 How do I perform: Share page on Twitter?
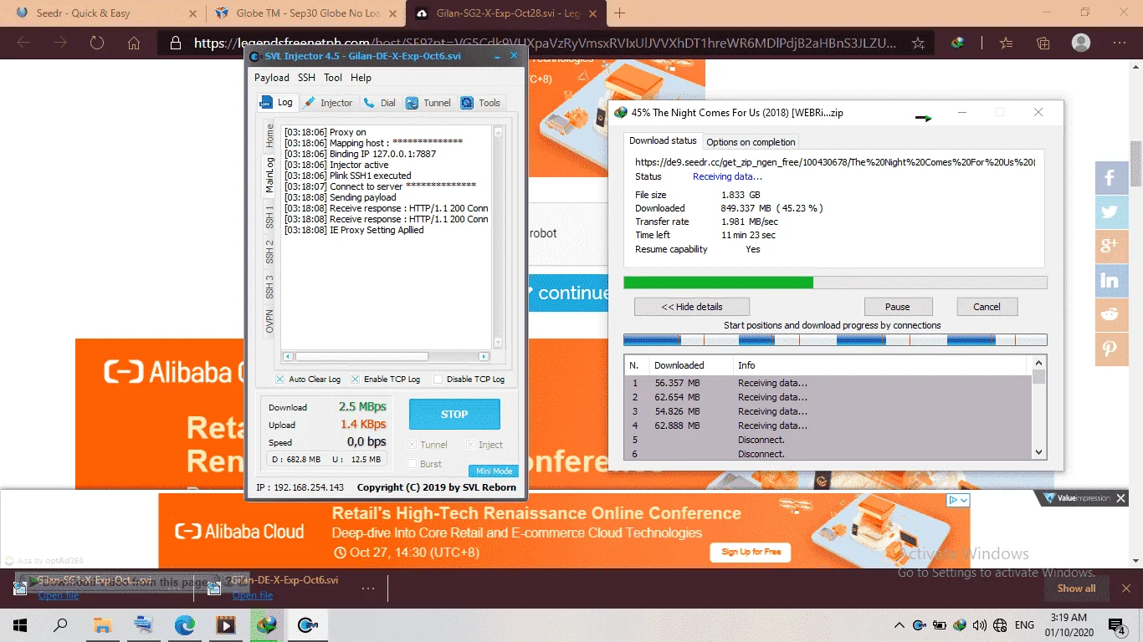[x=1111, y=211]
